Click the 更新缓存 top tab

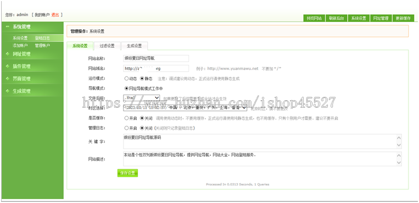point(403,18)
